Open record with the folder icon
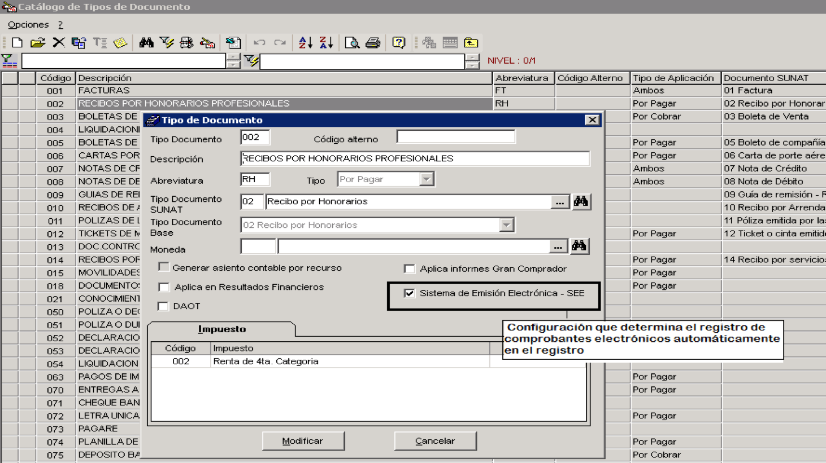The image size is (826, 463). (37, 43)
